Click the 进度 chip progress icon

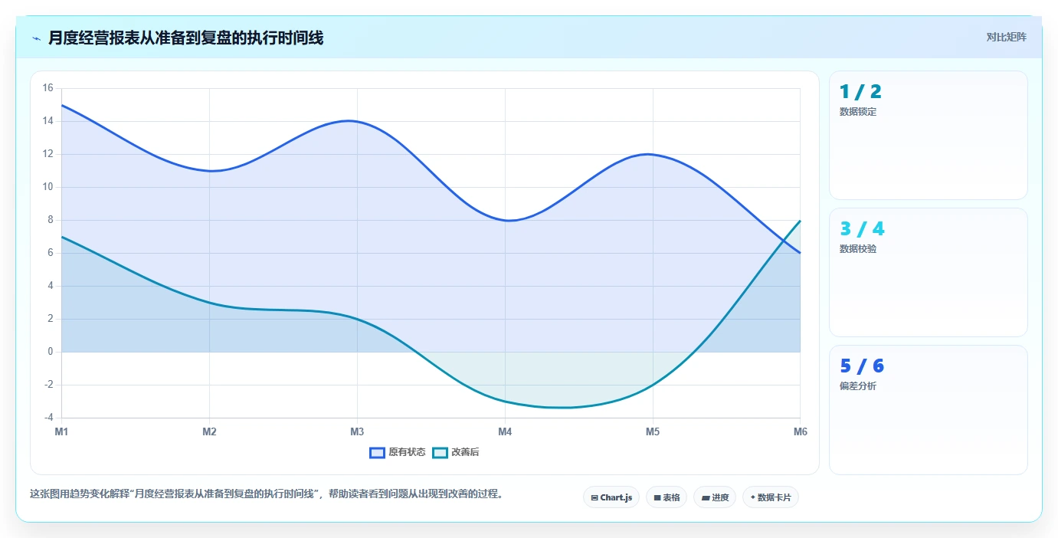706,498
